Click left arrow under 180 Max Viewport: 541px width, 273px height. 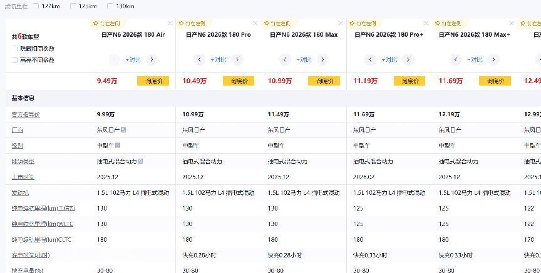(285, 59)
